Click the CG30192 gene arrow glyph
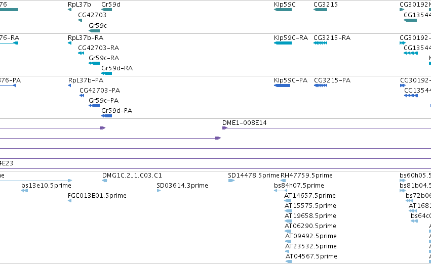This screenshot has width=431, height=264. point(402,10)
